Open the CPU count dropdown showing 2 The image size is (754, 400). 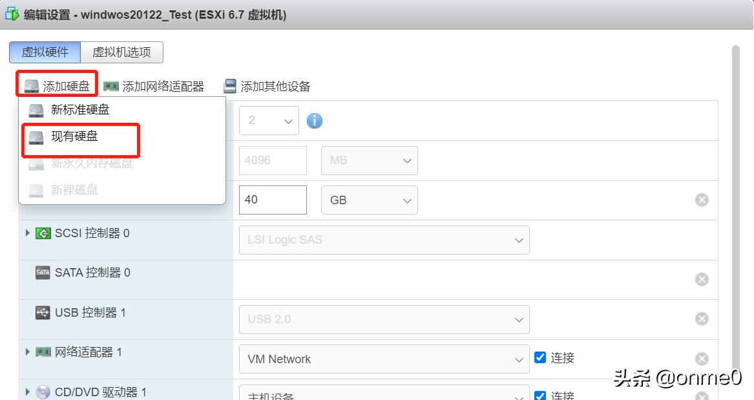point(269,120)
